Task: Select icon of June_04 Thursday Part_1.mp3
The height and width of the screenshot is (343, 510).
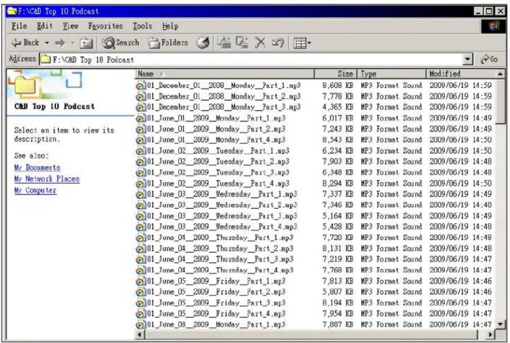Action: pyautogui.click(x=141, y=238)
